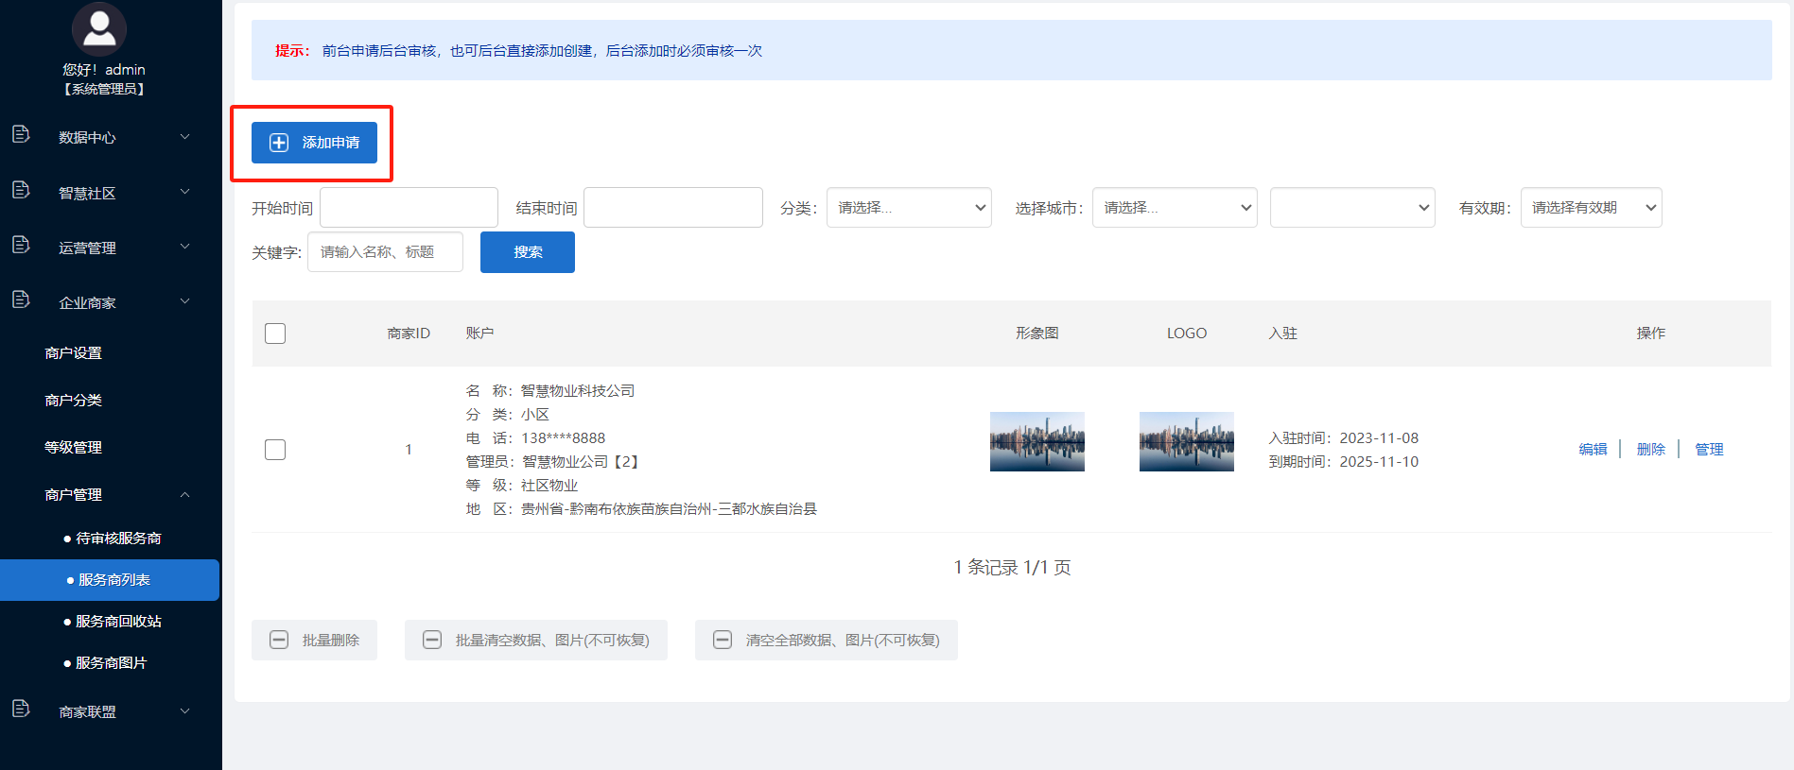Click the 运营管理 sidebar document icon
This screenshot has width=1794, height=770.
(x=21, y=246)
